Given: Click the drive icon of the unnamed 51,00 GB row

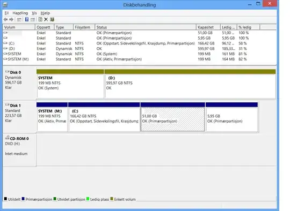Looking at the screenshot, I should click(x=5, y=33).
